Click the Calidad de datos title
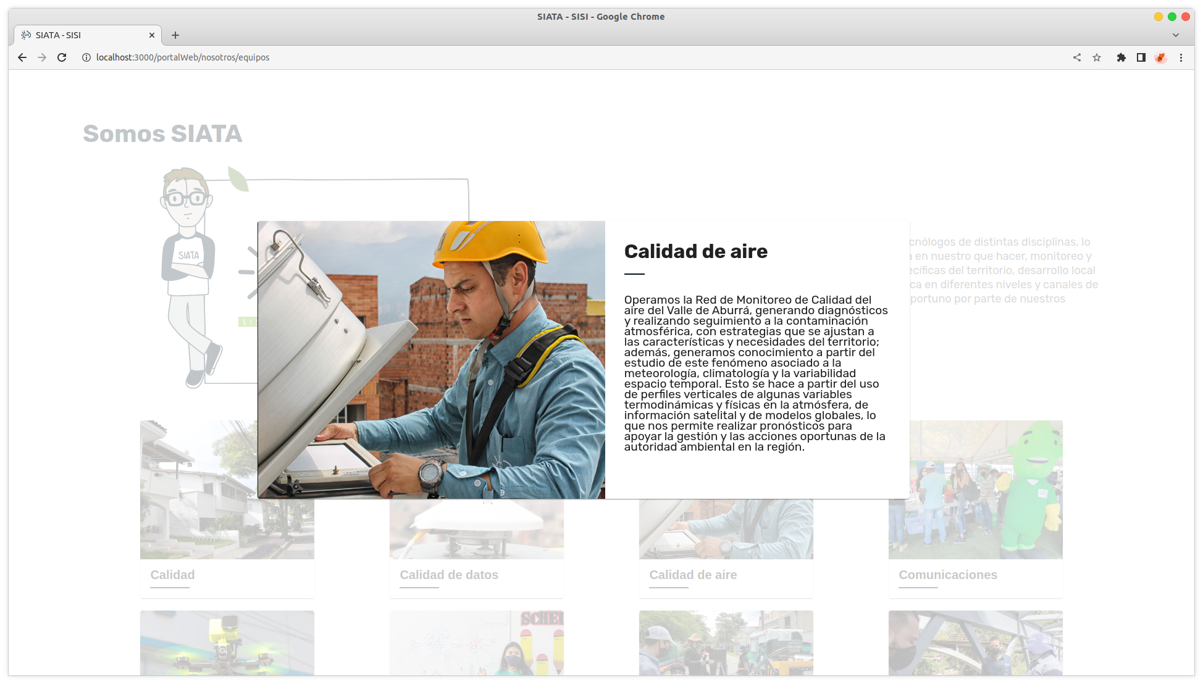Screen dimensions: 1203x684 point(449,575)
